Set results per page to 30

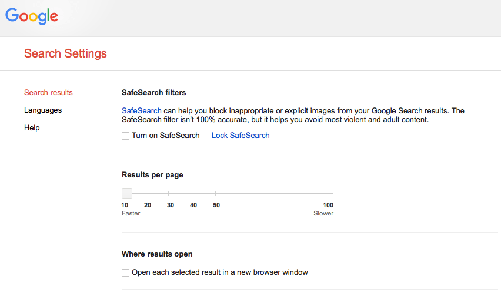coord(168,193)
